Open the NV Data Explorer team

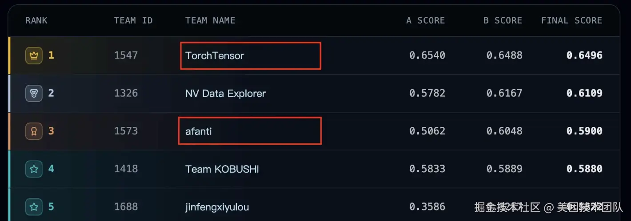pos(225,93)
